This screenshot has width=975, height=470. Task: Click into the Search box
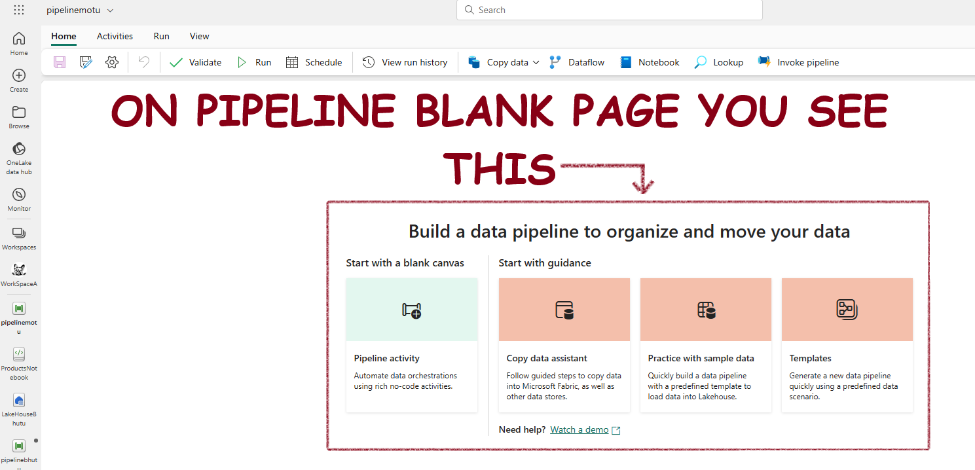coord(609,10)
